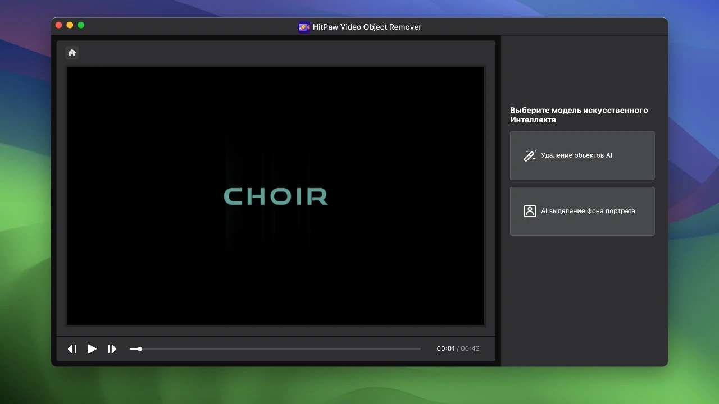
Task: Click the CHOIR text in the video preview
Action: point(276,196)
